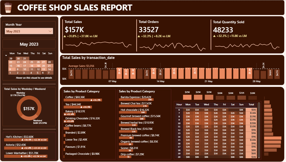The height and width of the screenshot is (162, 286).
Task: Select calendar day 5 in the calendar
Action: point(38,73)
